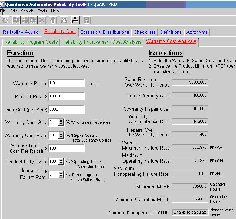Go to the Reliability Program Costs tab
236x219 pixels.
(x=31, y=42)
